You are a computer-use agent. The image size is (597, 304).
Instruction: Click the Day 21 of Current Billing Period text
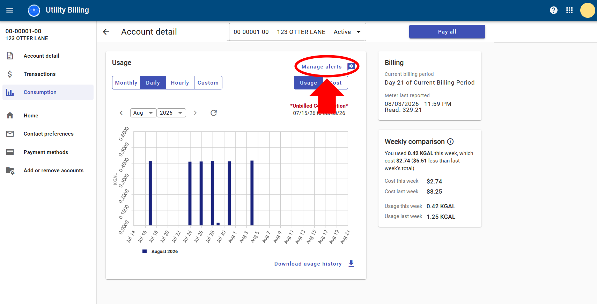430,82
